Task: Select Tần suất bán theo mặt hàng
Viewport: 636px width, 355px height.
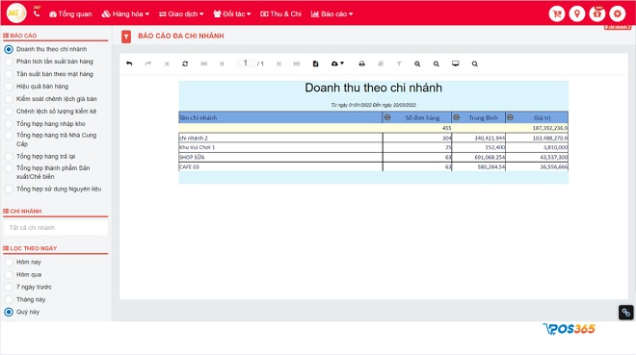Action: point(49,74)
